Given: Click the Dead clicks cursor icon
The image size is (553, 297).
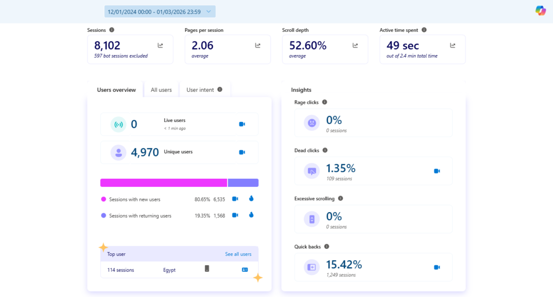Looking at the screenshot, I should [312, 171].
